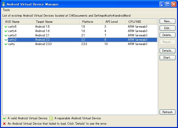This screenshot has width=178, height=128.
Task: Open the Tools menu
Action: coord(6,10)
